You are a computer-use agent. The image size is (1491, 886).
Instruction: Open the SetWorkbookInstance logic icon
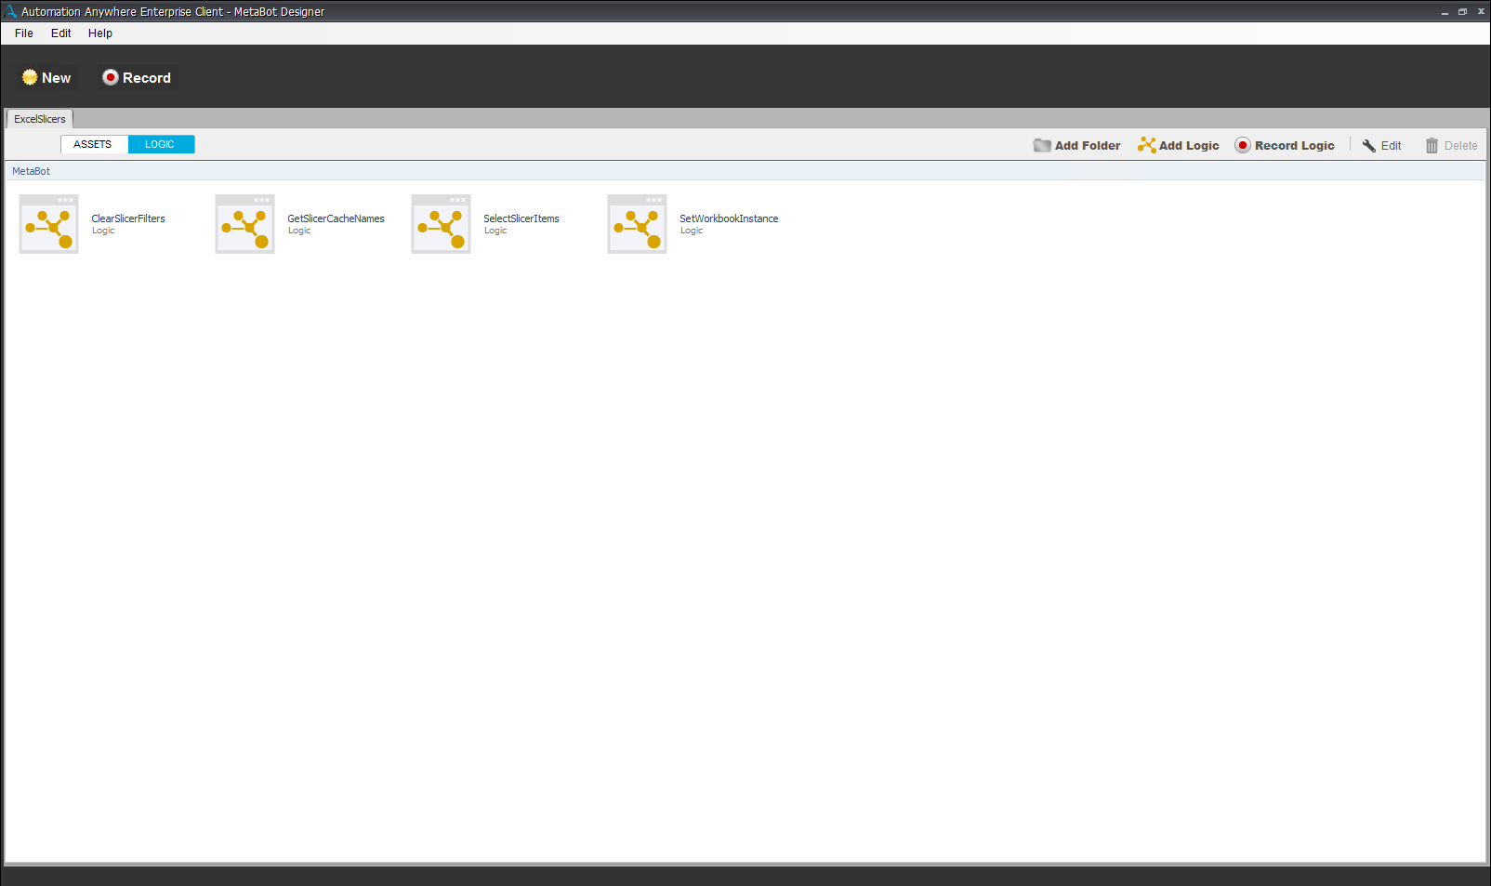(638, 224)
